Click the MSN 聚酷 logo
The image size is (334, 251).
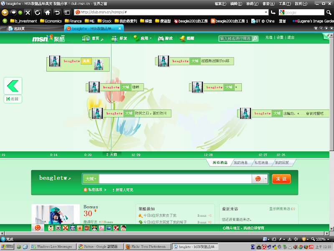[48, 38]
